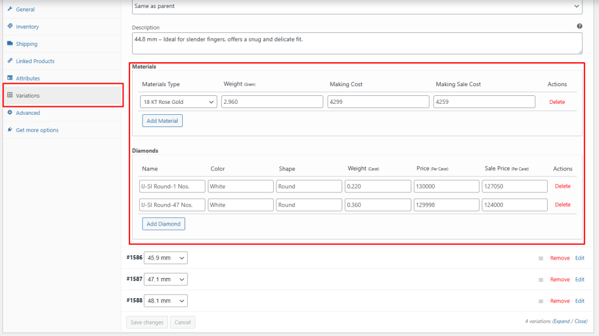Open the Attributes tab
The image size is (599, 336).
[28, 78]
